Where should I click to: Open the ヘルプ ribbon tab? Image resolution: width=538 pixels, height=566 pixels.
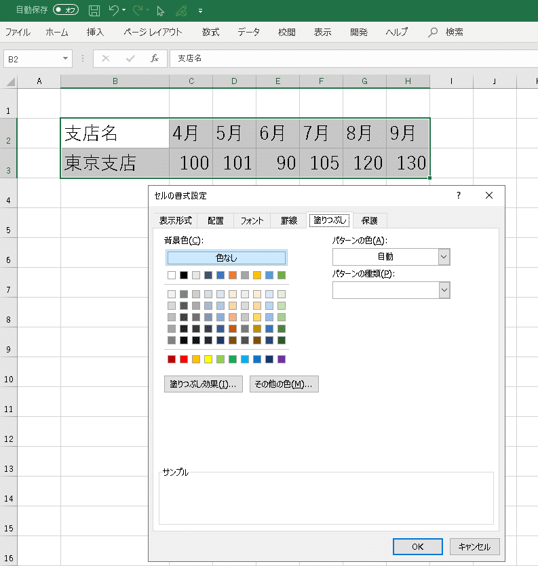pyautogui.click(x=397, y=32)
